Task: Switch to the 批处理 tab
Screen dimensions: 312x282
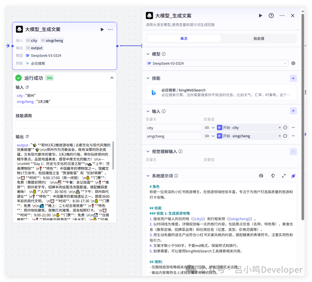Action: 259,38
